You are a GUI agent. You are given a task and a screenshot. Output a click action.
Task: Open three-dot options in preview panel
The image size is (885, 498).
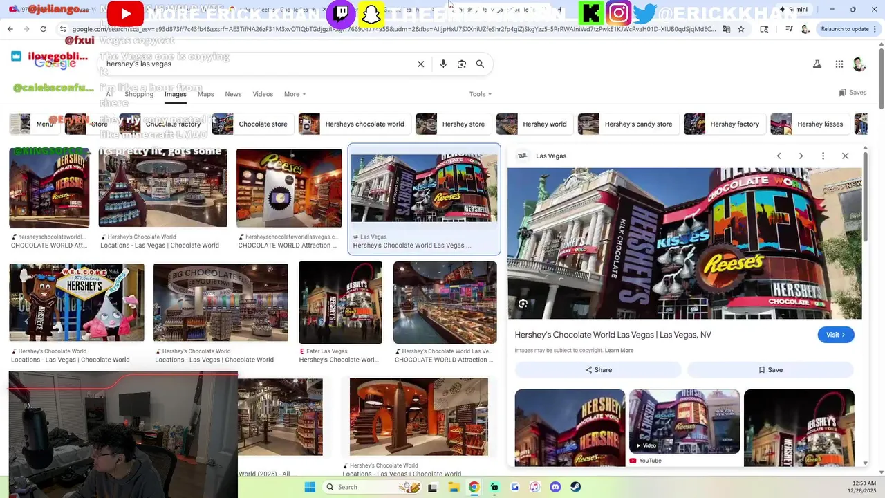823,156
